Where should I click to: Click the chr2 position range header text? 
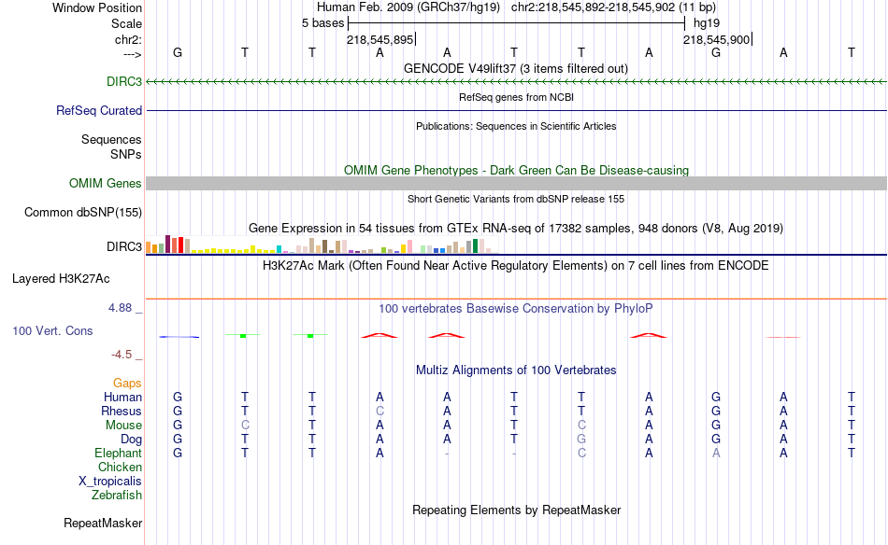[613, 7]
